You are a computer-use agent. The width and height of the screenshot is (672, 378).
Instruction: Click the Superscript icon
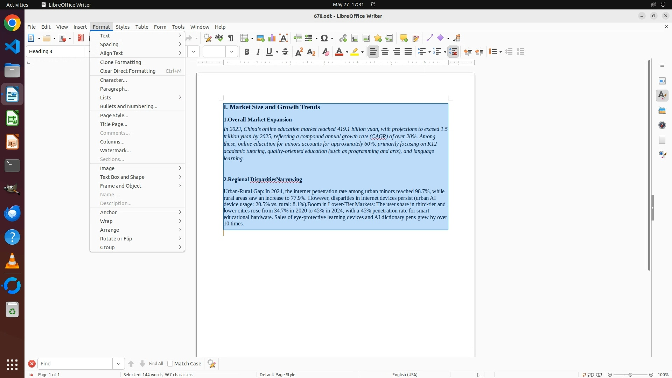[299, 52]
